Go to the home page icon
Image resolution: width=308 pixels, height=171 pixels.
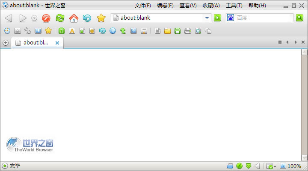(74, 18)
